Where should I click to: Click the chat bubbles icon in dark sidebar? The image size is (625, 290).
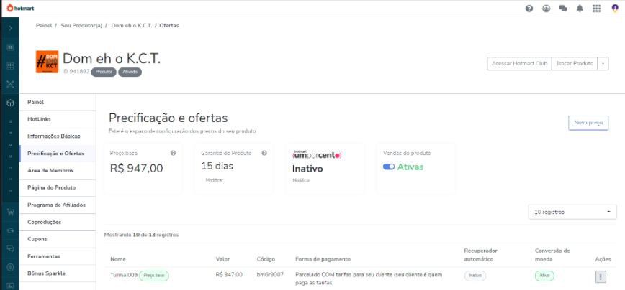(x=10, y=248)
